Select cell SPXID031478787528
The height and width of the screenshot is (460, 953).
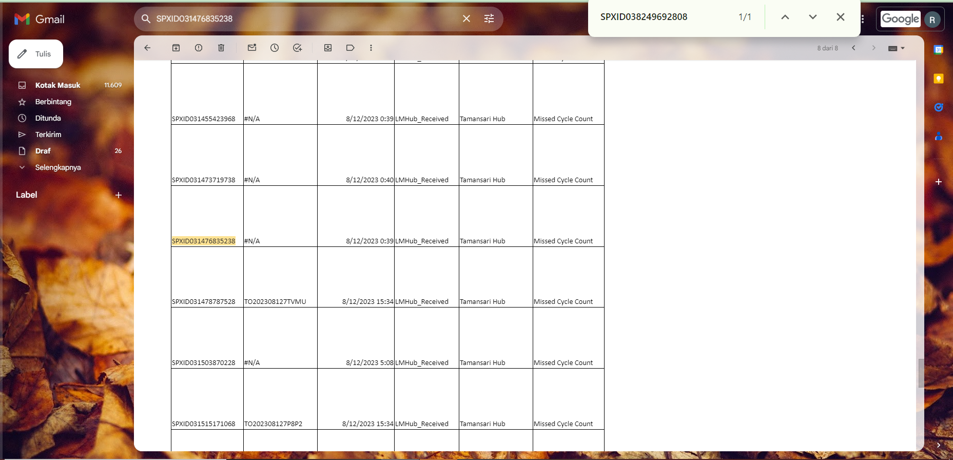(204, 301)
